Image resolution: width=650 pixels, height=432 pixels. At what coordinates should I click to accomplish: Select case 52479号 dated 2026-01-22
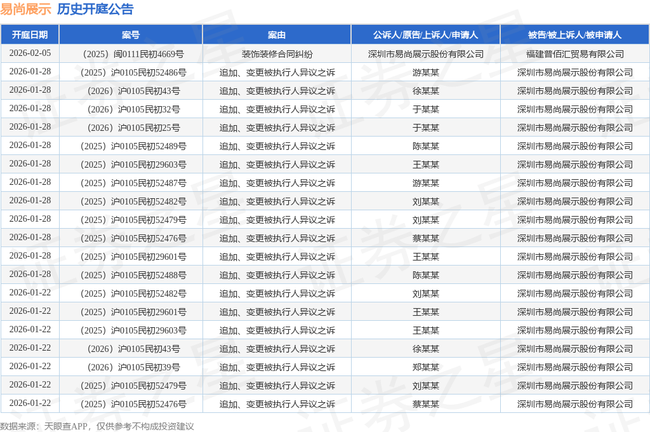point(131,386)
